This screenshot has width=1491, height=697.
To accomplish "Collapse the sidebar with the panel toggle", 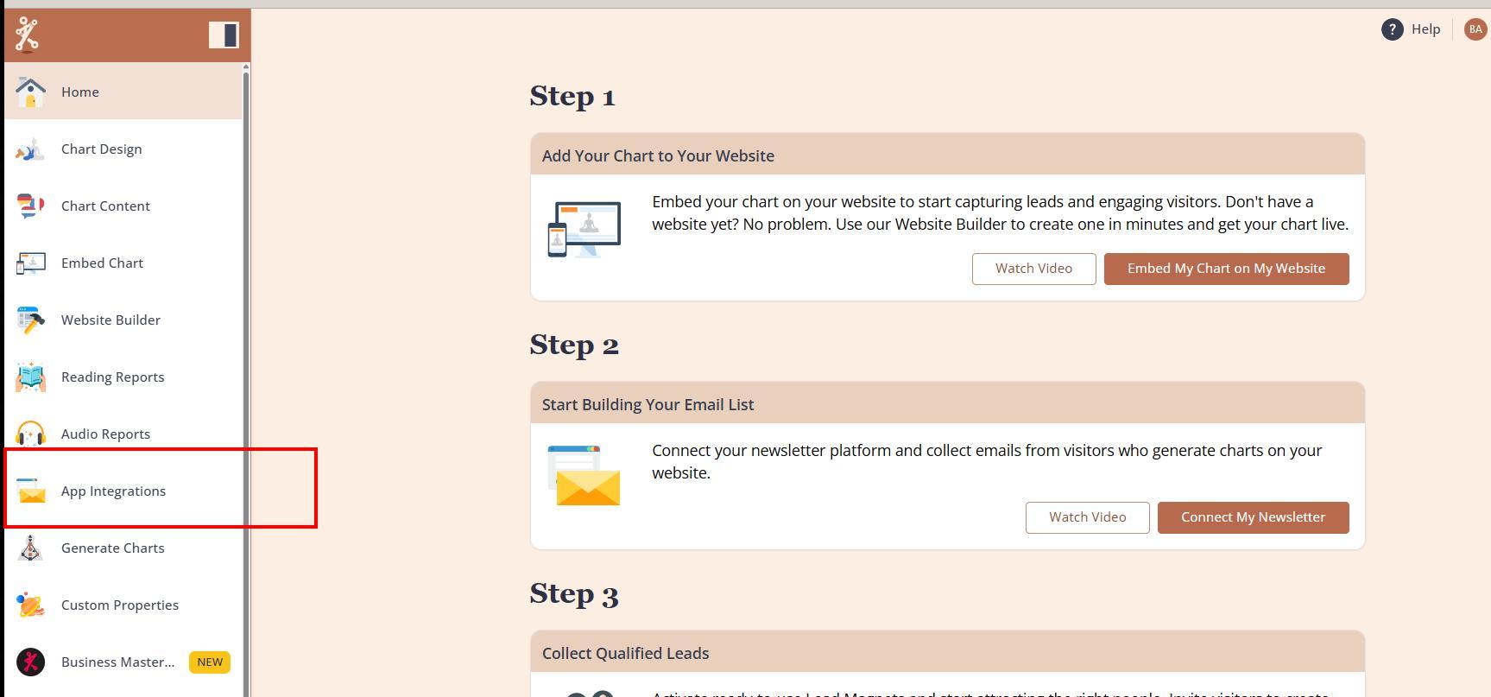I will (x=224, y=35).
